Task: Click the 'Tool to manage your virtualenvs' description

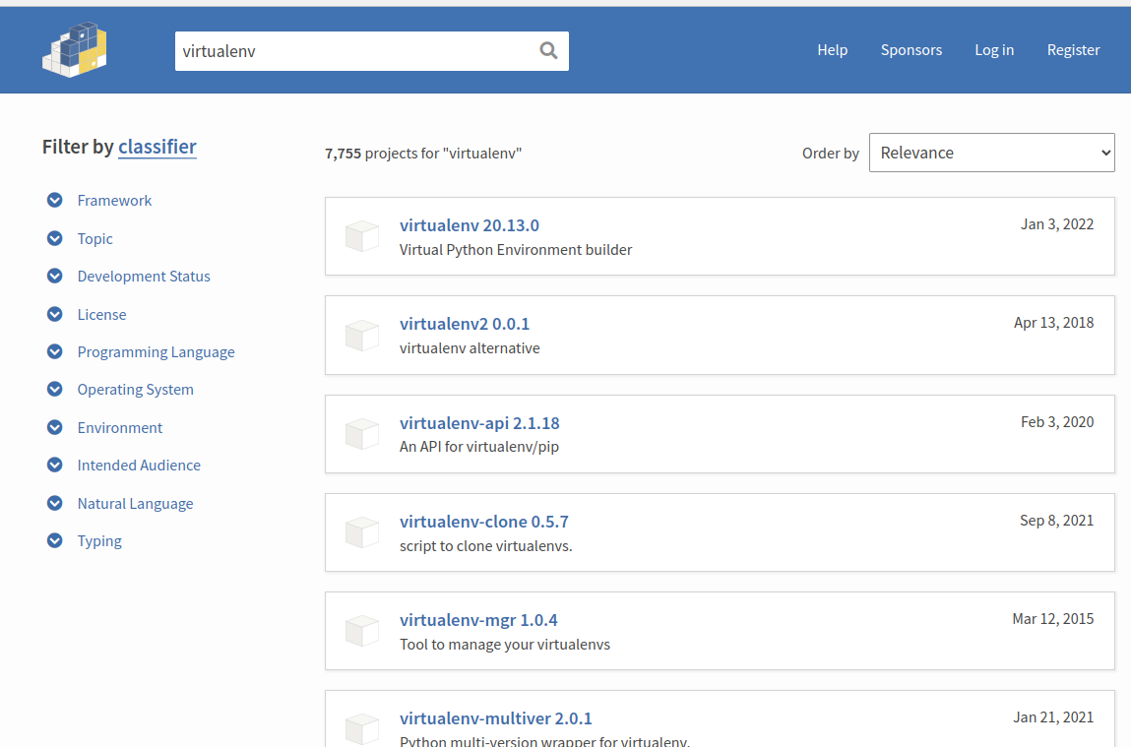Action: 504,644
